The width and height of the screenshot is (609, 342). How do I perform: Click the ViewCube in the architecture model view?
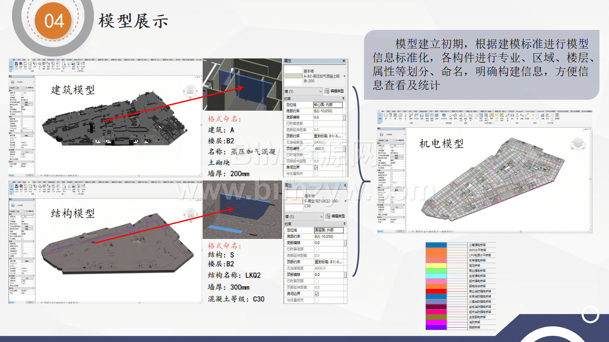coord(189,90)
